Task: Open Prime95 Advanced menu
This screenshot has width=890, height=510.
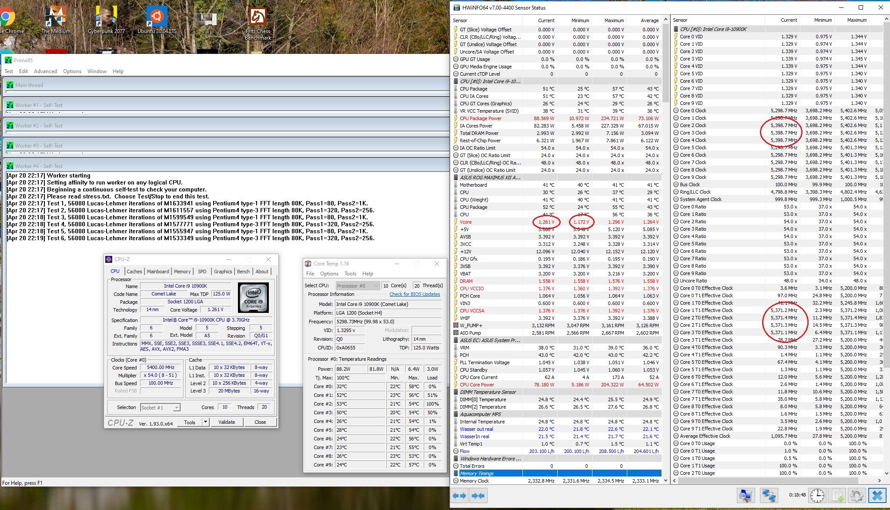Action: coord(45,71)
